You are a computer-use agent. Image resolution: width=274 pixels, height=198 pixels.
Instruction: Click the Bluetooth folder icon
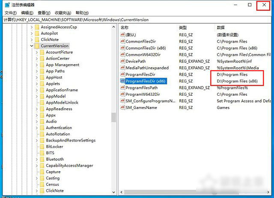[42, 159]
